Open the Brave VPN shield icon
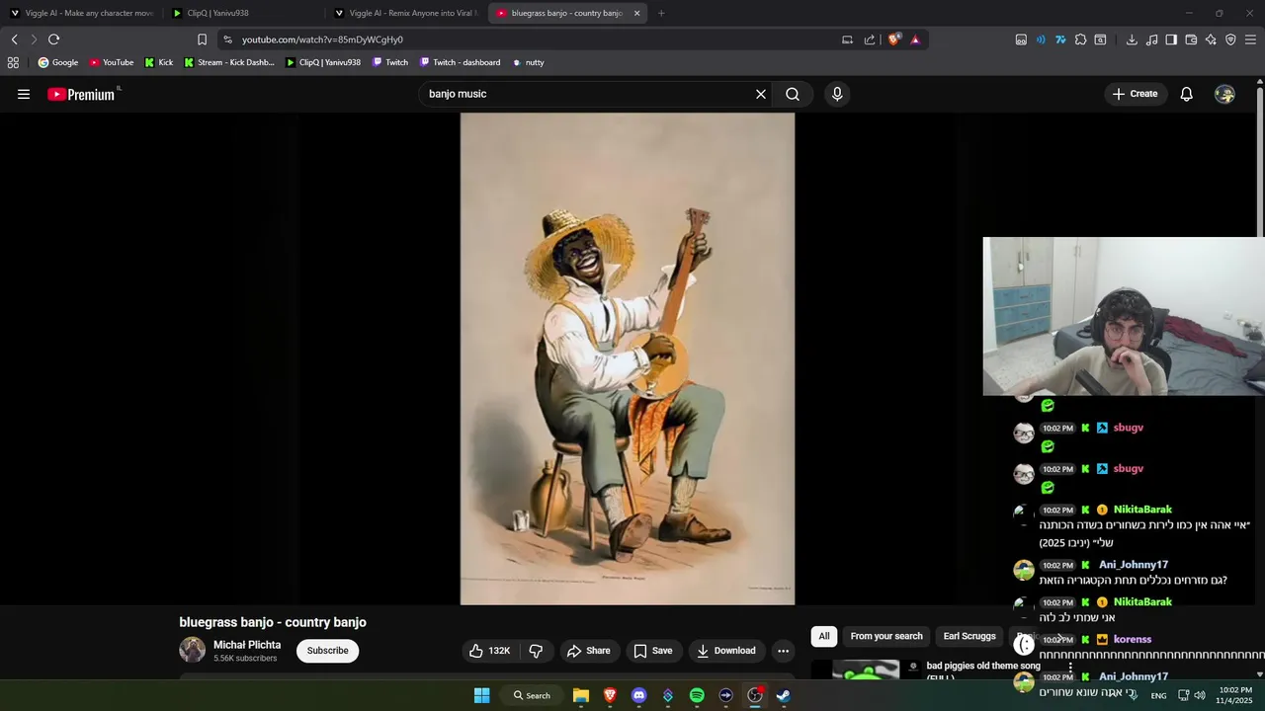1265x711 pixels. [1230, 39]
